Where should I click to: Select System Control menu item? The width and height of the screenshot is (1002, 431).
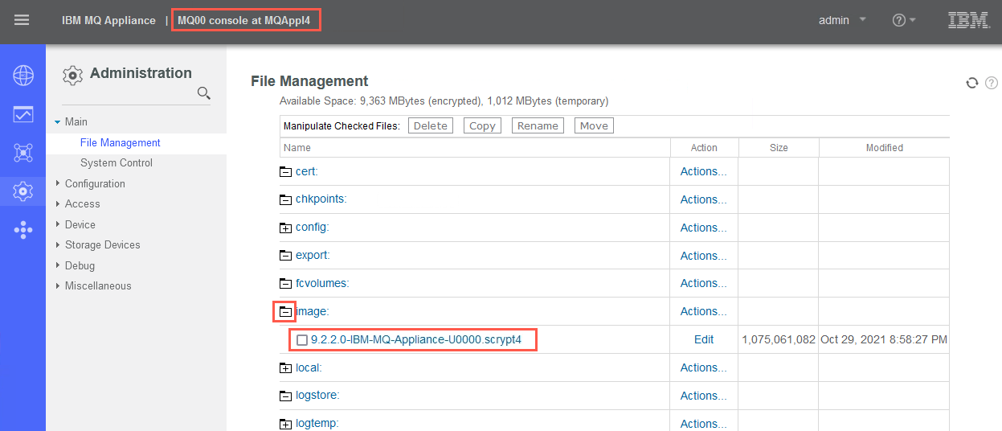tap(117, 162)
